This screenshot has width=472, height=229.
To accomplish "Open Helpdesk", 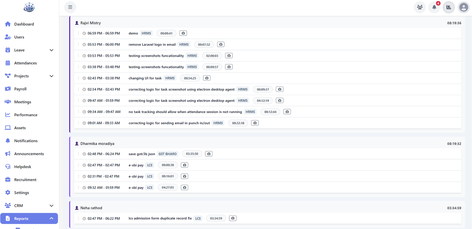I will click(29, 167).
